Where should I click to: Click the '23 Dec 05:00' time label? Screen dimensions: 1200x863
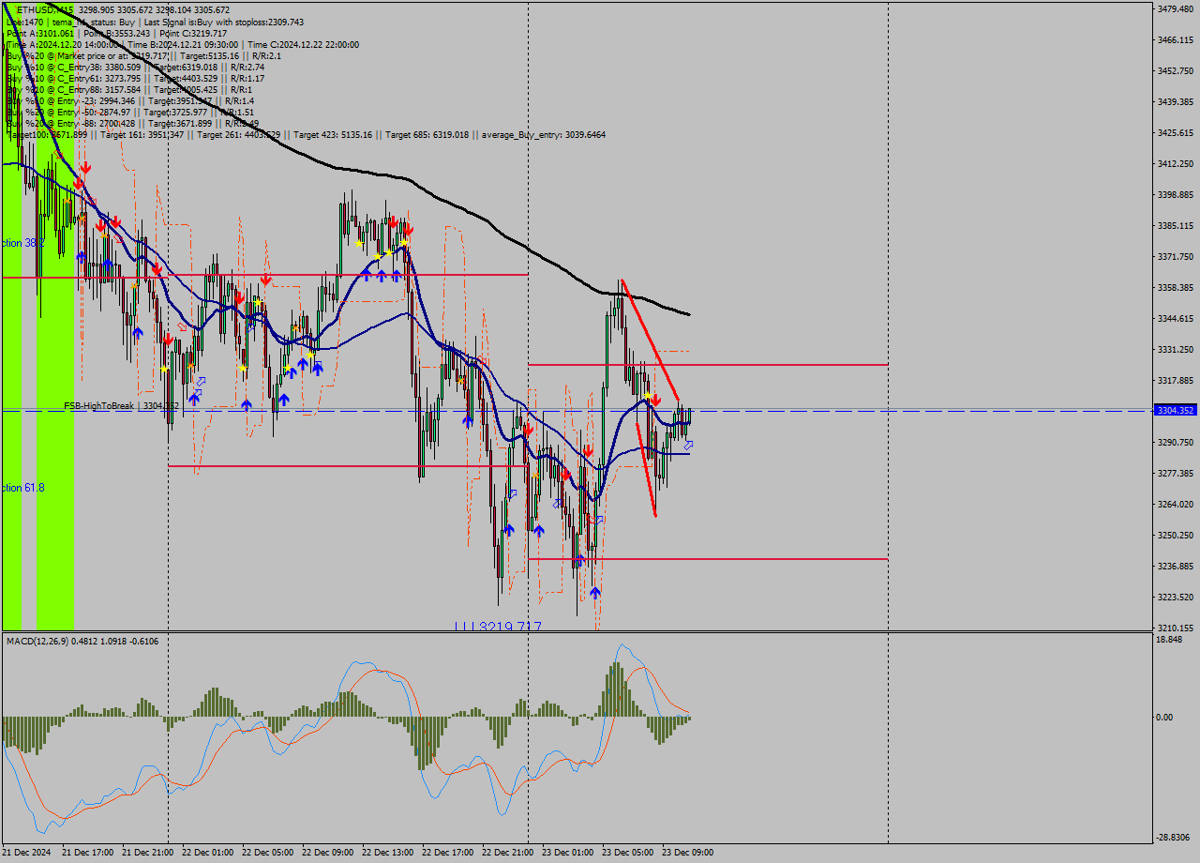point(627,853)
